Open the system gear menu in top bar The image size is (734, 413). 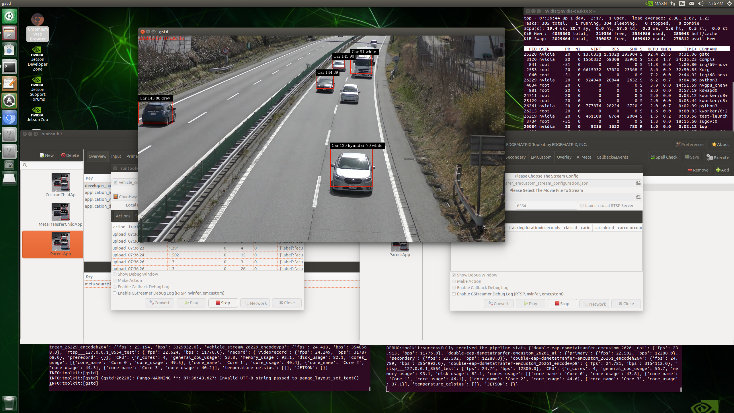(729, 3)
